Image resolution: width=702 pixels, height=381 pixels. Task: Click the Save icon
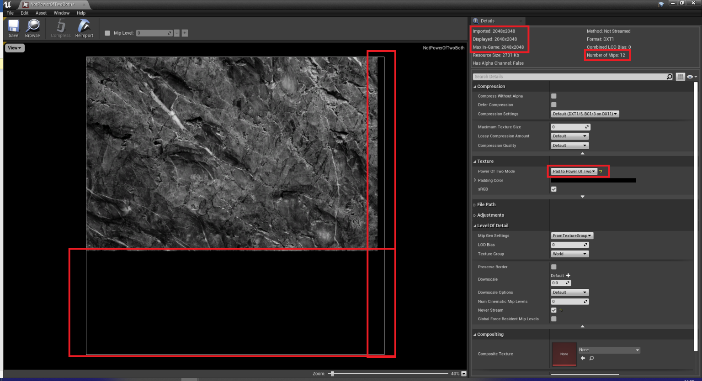(x=13, y=28)
